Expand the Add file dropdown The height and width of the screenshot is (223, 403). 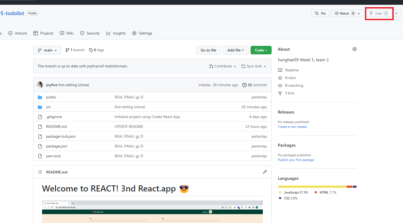click(x=235, y=50)
